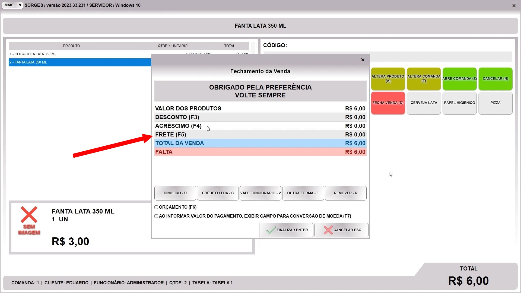Open OUTRA FORMA - F payment options
The height and width of the screenshot is (293, 521).
tap(303, 193)
